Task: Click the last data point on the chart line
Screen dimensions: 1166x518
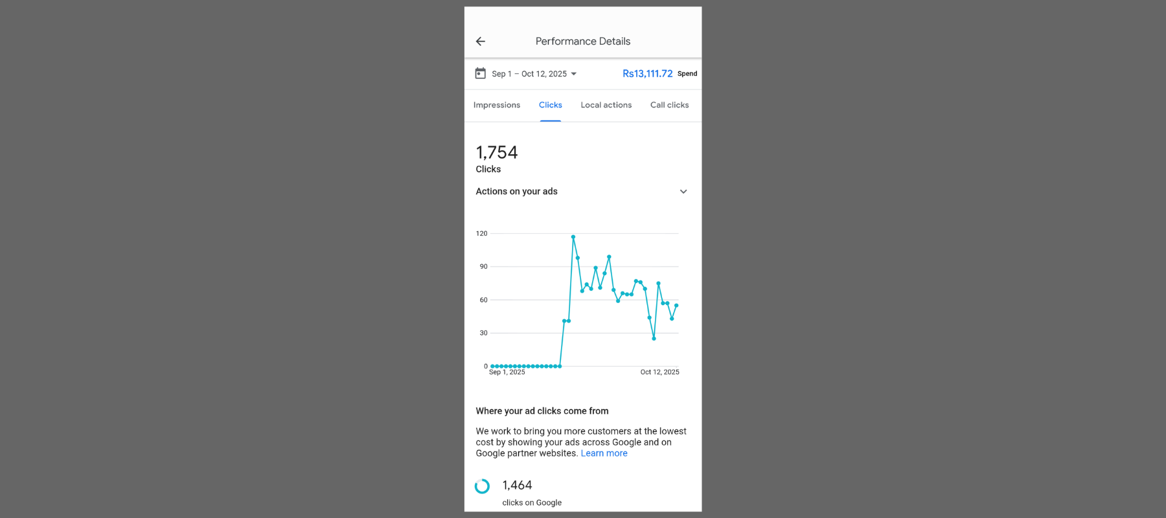Action: [x=676, y=305]
